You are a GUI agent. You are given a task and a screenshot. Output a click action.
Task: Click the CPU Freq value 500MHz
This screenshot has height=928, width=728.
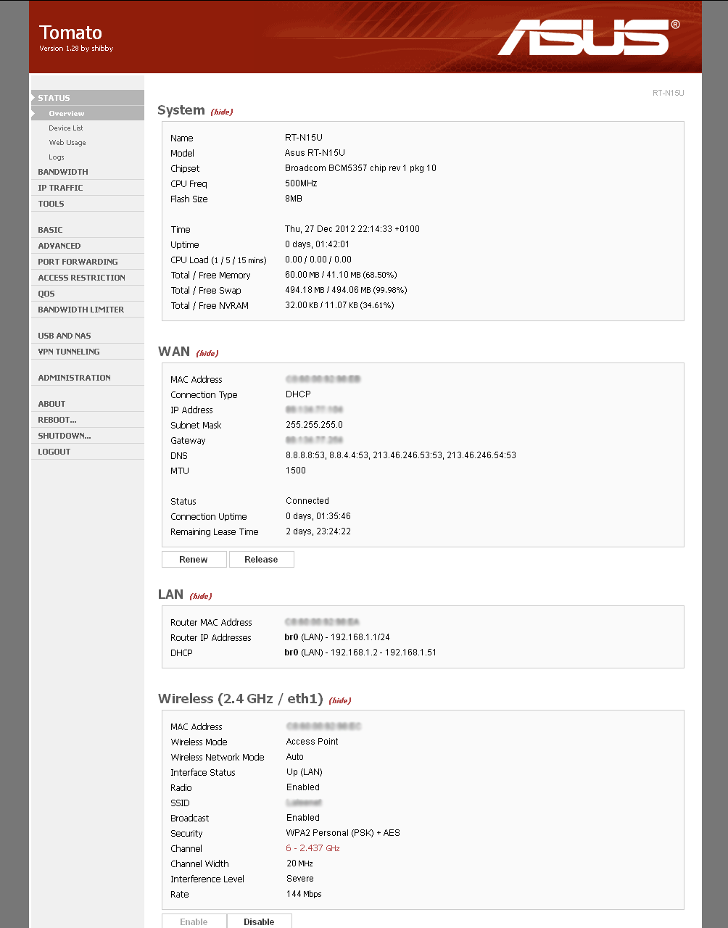point(301,183)
